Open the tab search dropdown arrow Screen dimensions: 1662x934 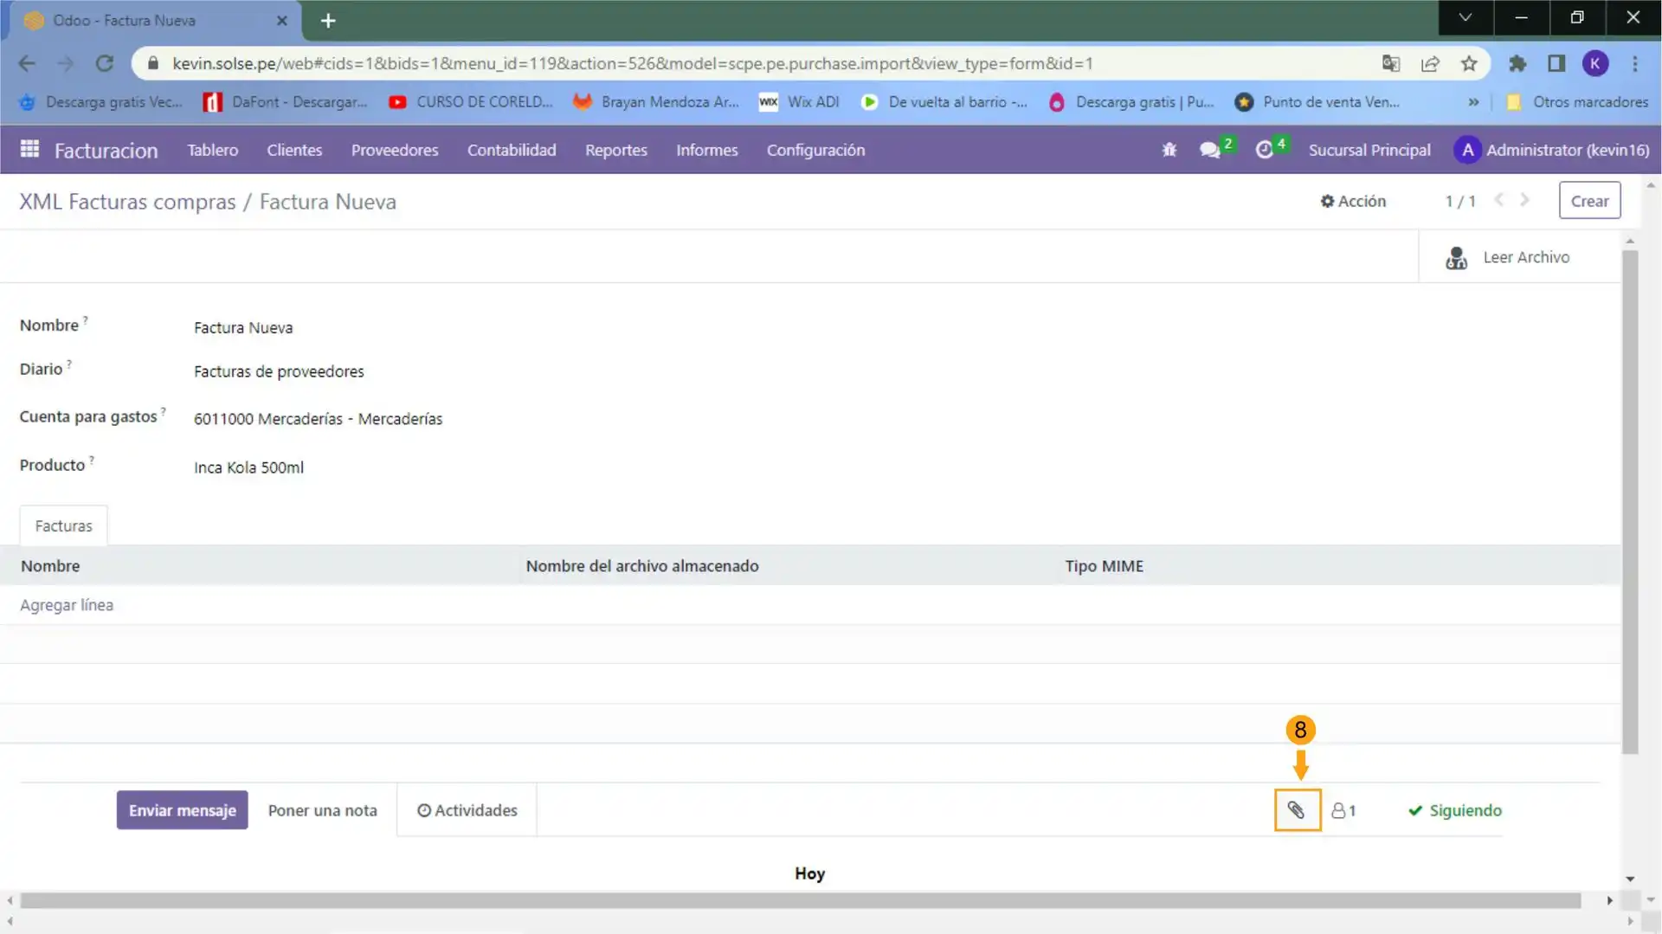coord(1465,17)
